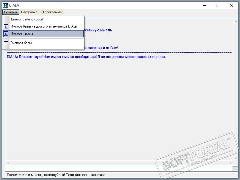Open the Режимы menu

point(11,12)
